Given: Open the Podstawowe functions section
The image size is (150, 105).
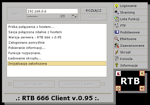Looking at the screenshot, I should (x=131, y=32).
